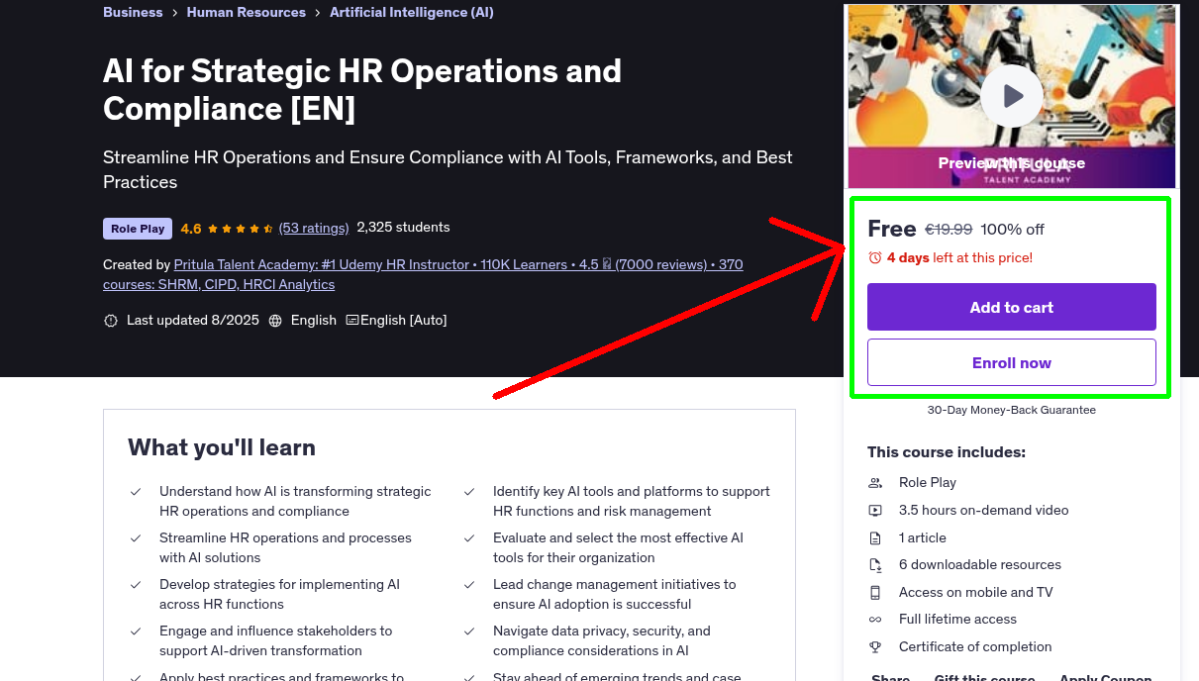
Task: Click the 'This course includes:' heading
Action: tap(947, 452)
